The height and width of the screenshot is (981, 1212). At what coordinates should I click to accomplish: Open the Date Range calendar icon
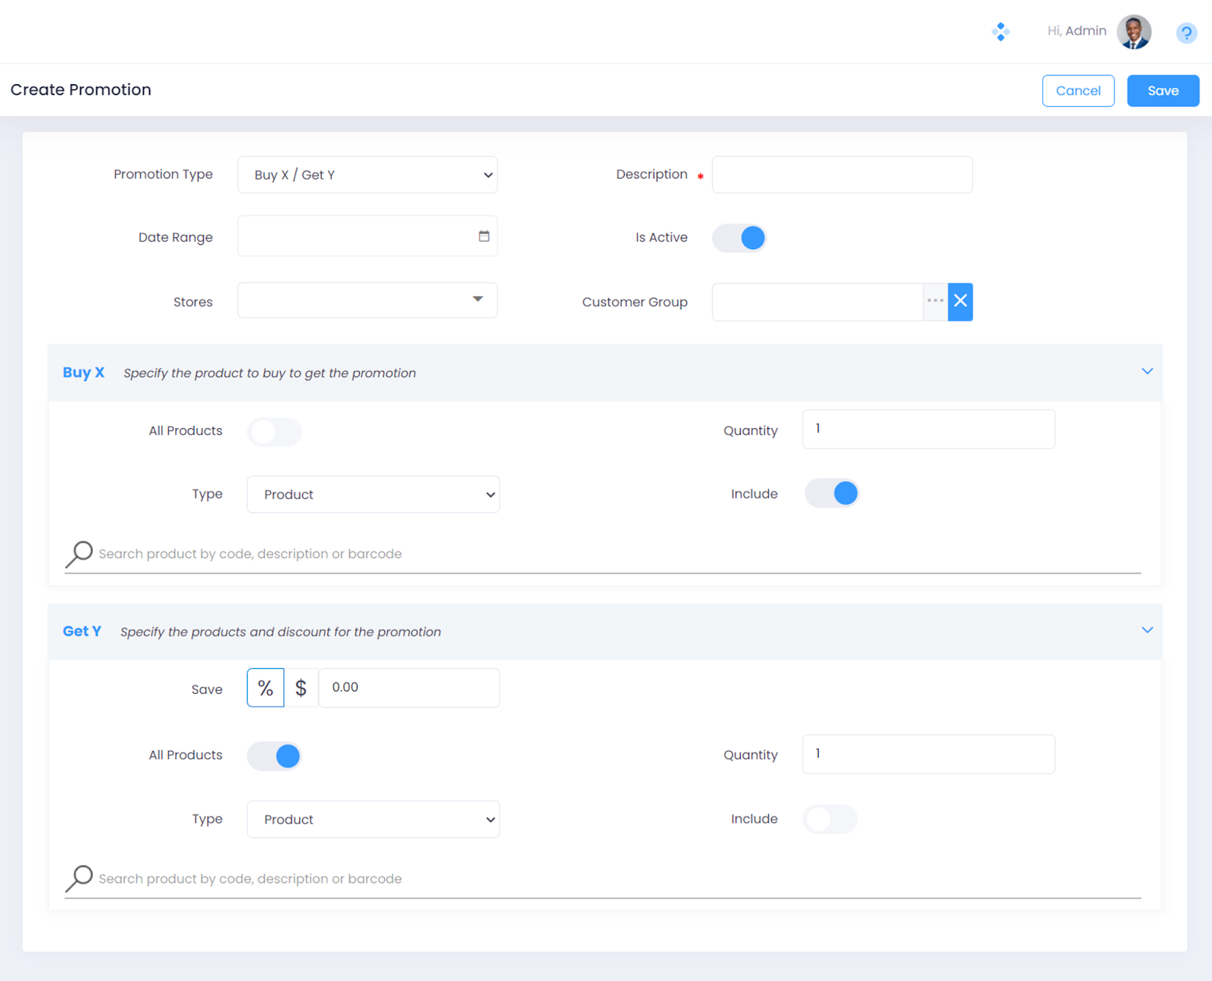(x=484, y=236)
